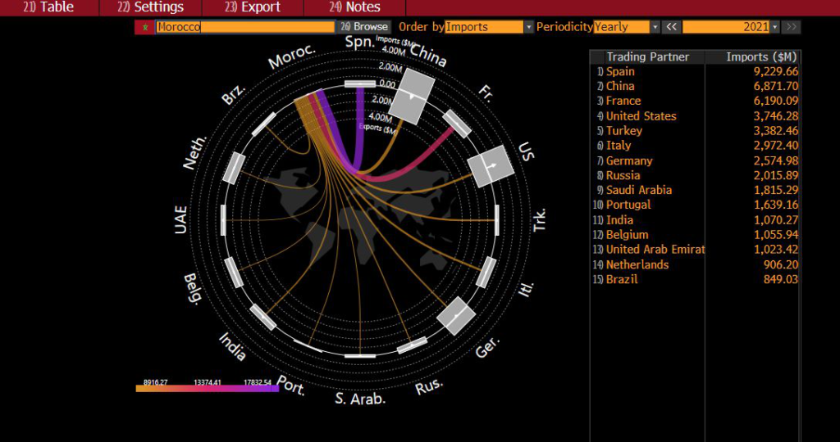Click China's white node on the chord diagram
The image size is (840, 442).
(410, 96)
